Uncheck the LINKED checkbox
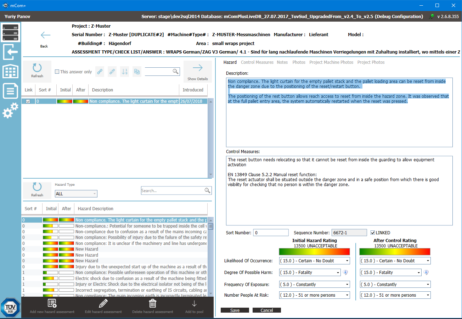 tap(373, 233)
